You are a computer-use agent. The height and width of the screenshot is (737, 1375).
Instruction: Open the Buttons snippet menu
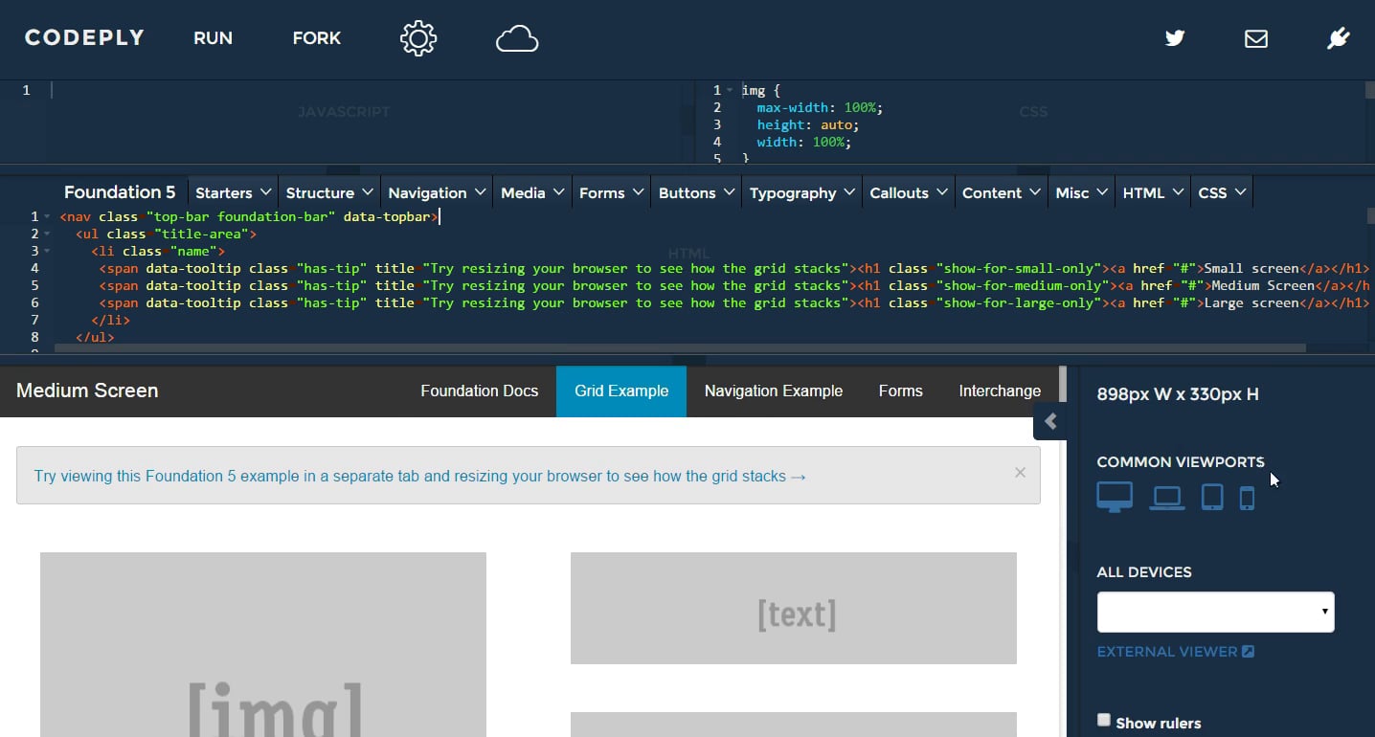coord(696,192)
